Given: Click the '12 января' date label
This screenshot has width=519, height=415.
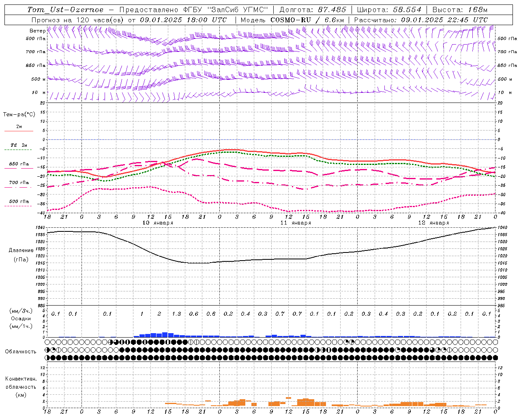Looking at the screenshot, I should [433, 223].
